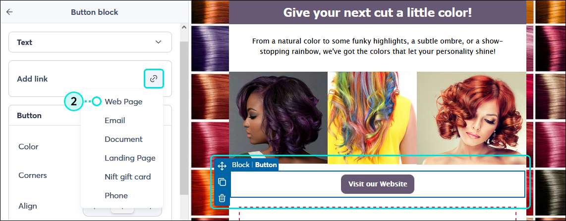Select Nift gift card option
The height and width of the screenshot is (221, 566).
(x=128, y=177)
